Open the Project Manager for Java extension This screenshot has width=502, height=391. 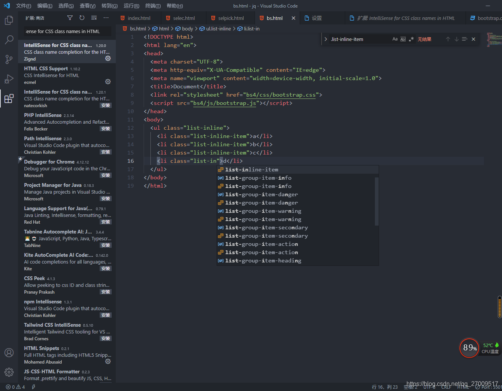[x=67, y=192]
